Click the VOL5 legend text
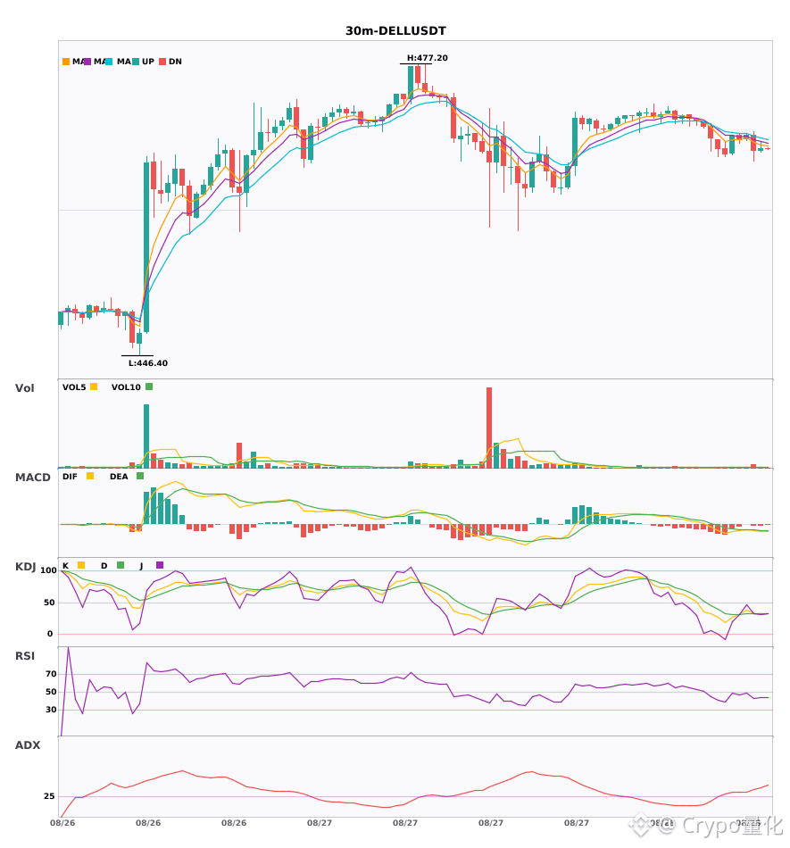Viewport: 790px width, 848px height. click(x=74, y=387)
